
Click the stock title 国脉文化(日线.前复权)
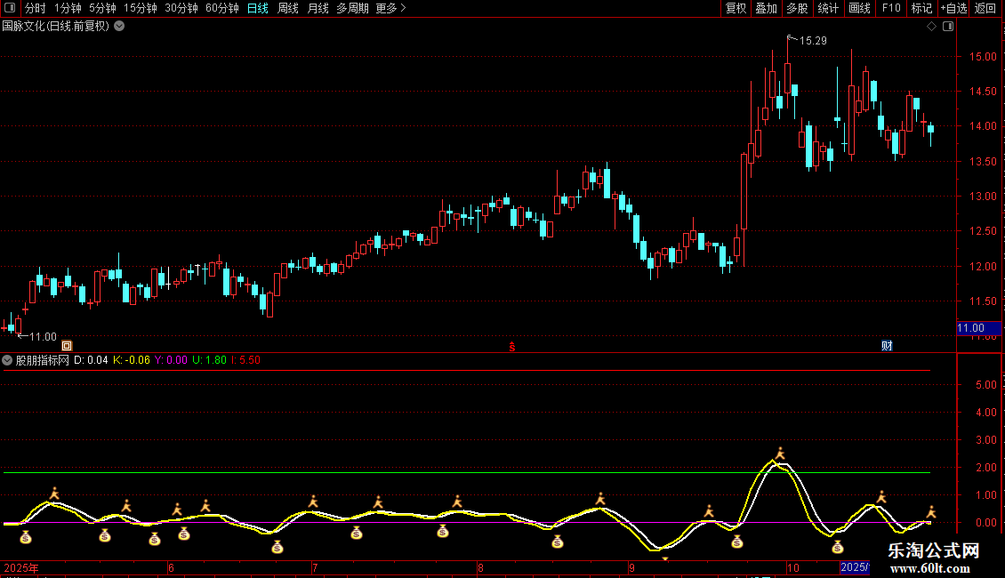tap(56, 27)
